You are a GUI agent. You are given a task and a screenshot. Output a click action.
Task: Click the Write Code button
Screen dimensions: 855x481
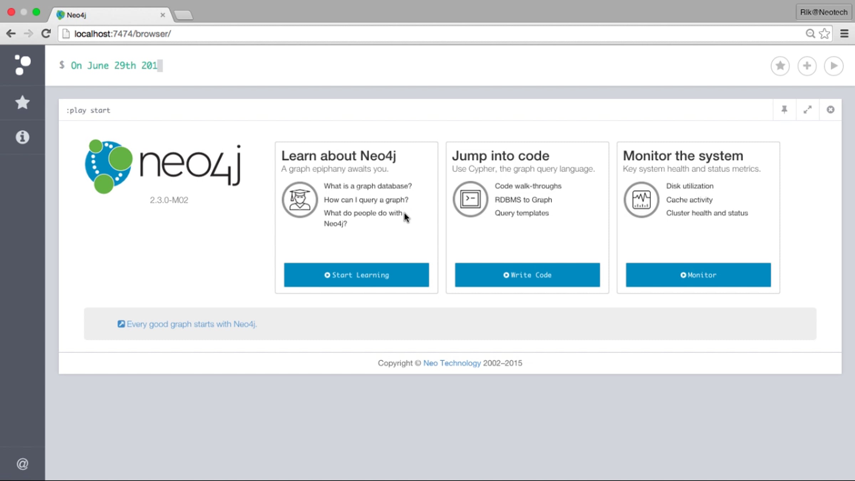point(527,275)
